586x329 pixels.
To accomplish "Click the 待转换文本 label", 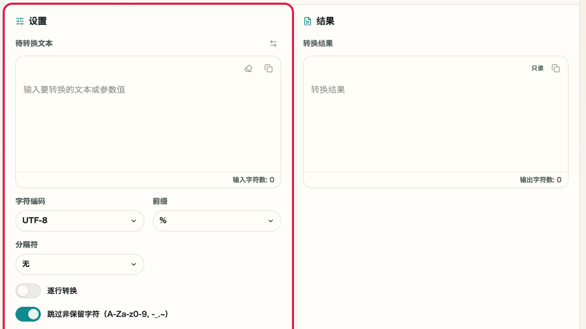I will 34,43.
